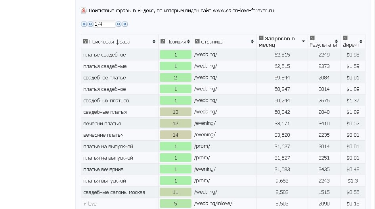Sort by Страница using its sort arrows
Screen dimensions: 375x209
point(252,41)
